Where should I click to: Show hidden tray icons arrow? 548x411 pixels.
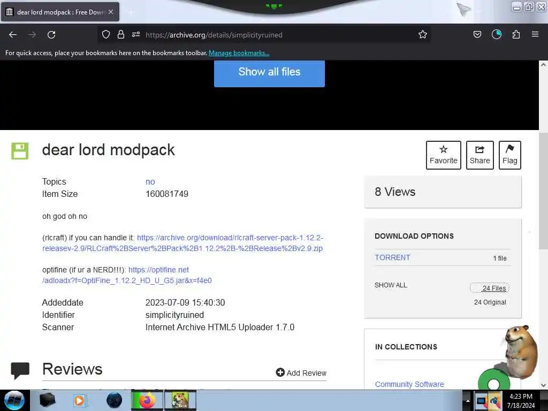pyautogui.click(x=468, y=401)
